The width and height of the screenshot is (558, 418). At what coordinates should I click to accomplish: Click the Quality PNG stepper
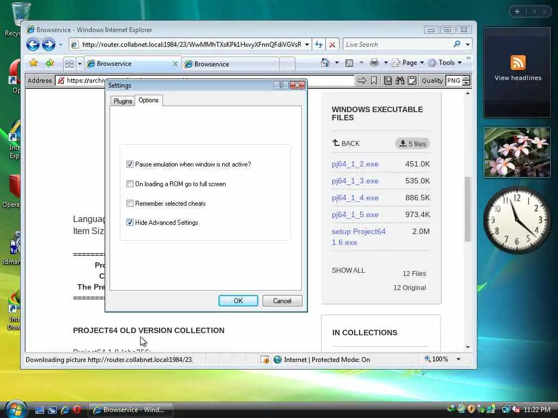[x=466, y=81]
